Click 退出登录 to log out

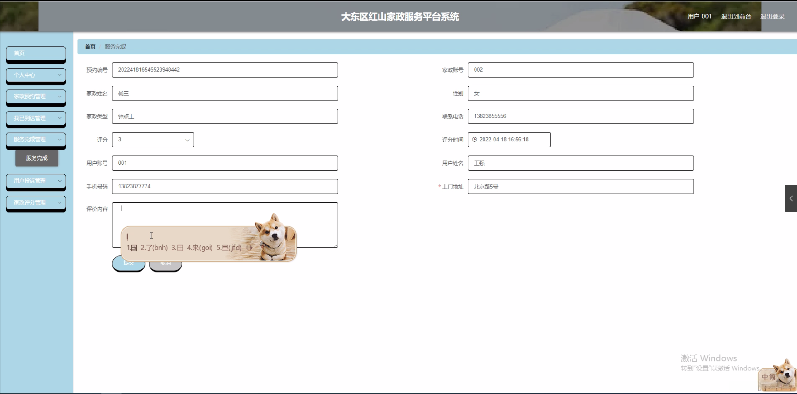(772, 17)
